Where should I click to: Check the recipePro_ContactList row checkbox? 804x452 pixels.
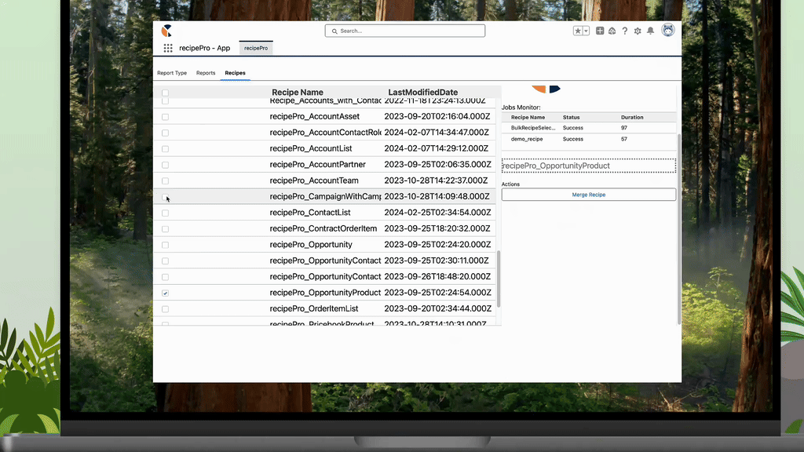coord(165,213)
